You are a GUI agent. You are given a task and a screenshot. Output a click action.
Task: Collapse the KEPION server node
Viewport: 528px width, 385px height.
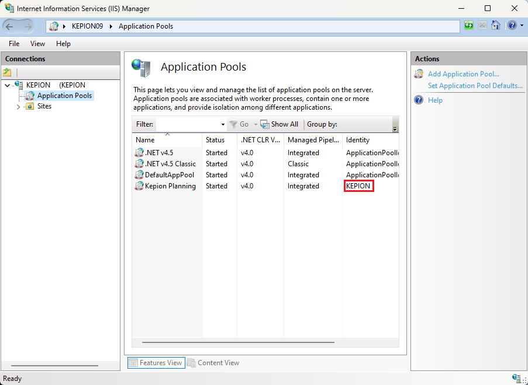[7, 85]
